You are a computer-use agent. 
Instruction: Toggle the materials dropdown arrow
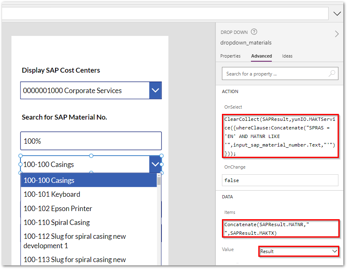click(155, 164)
